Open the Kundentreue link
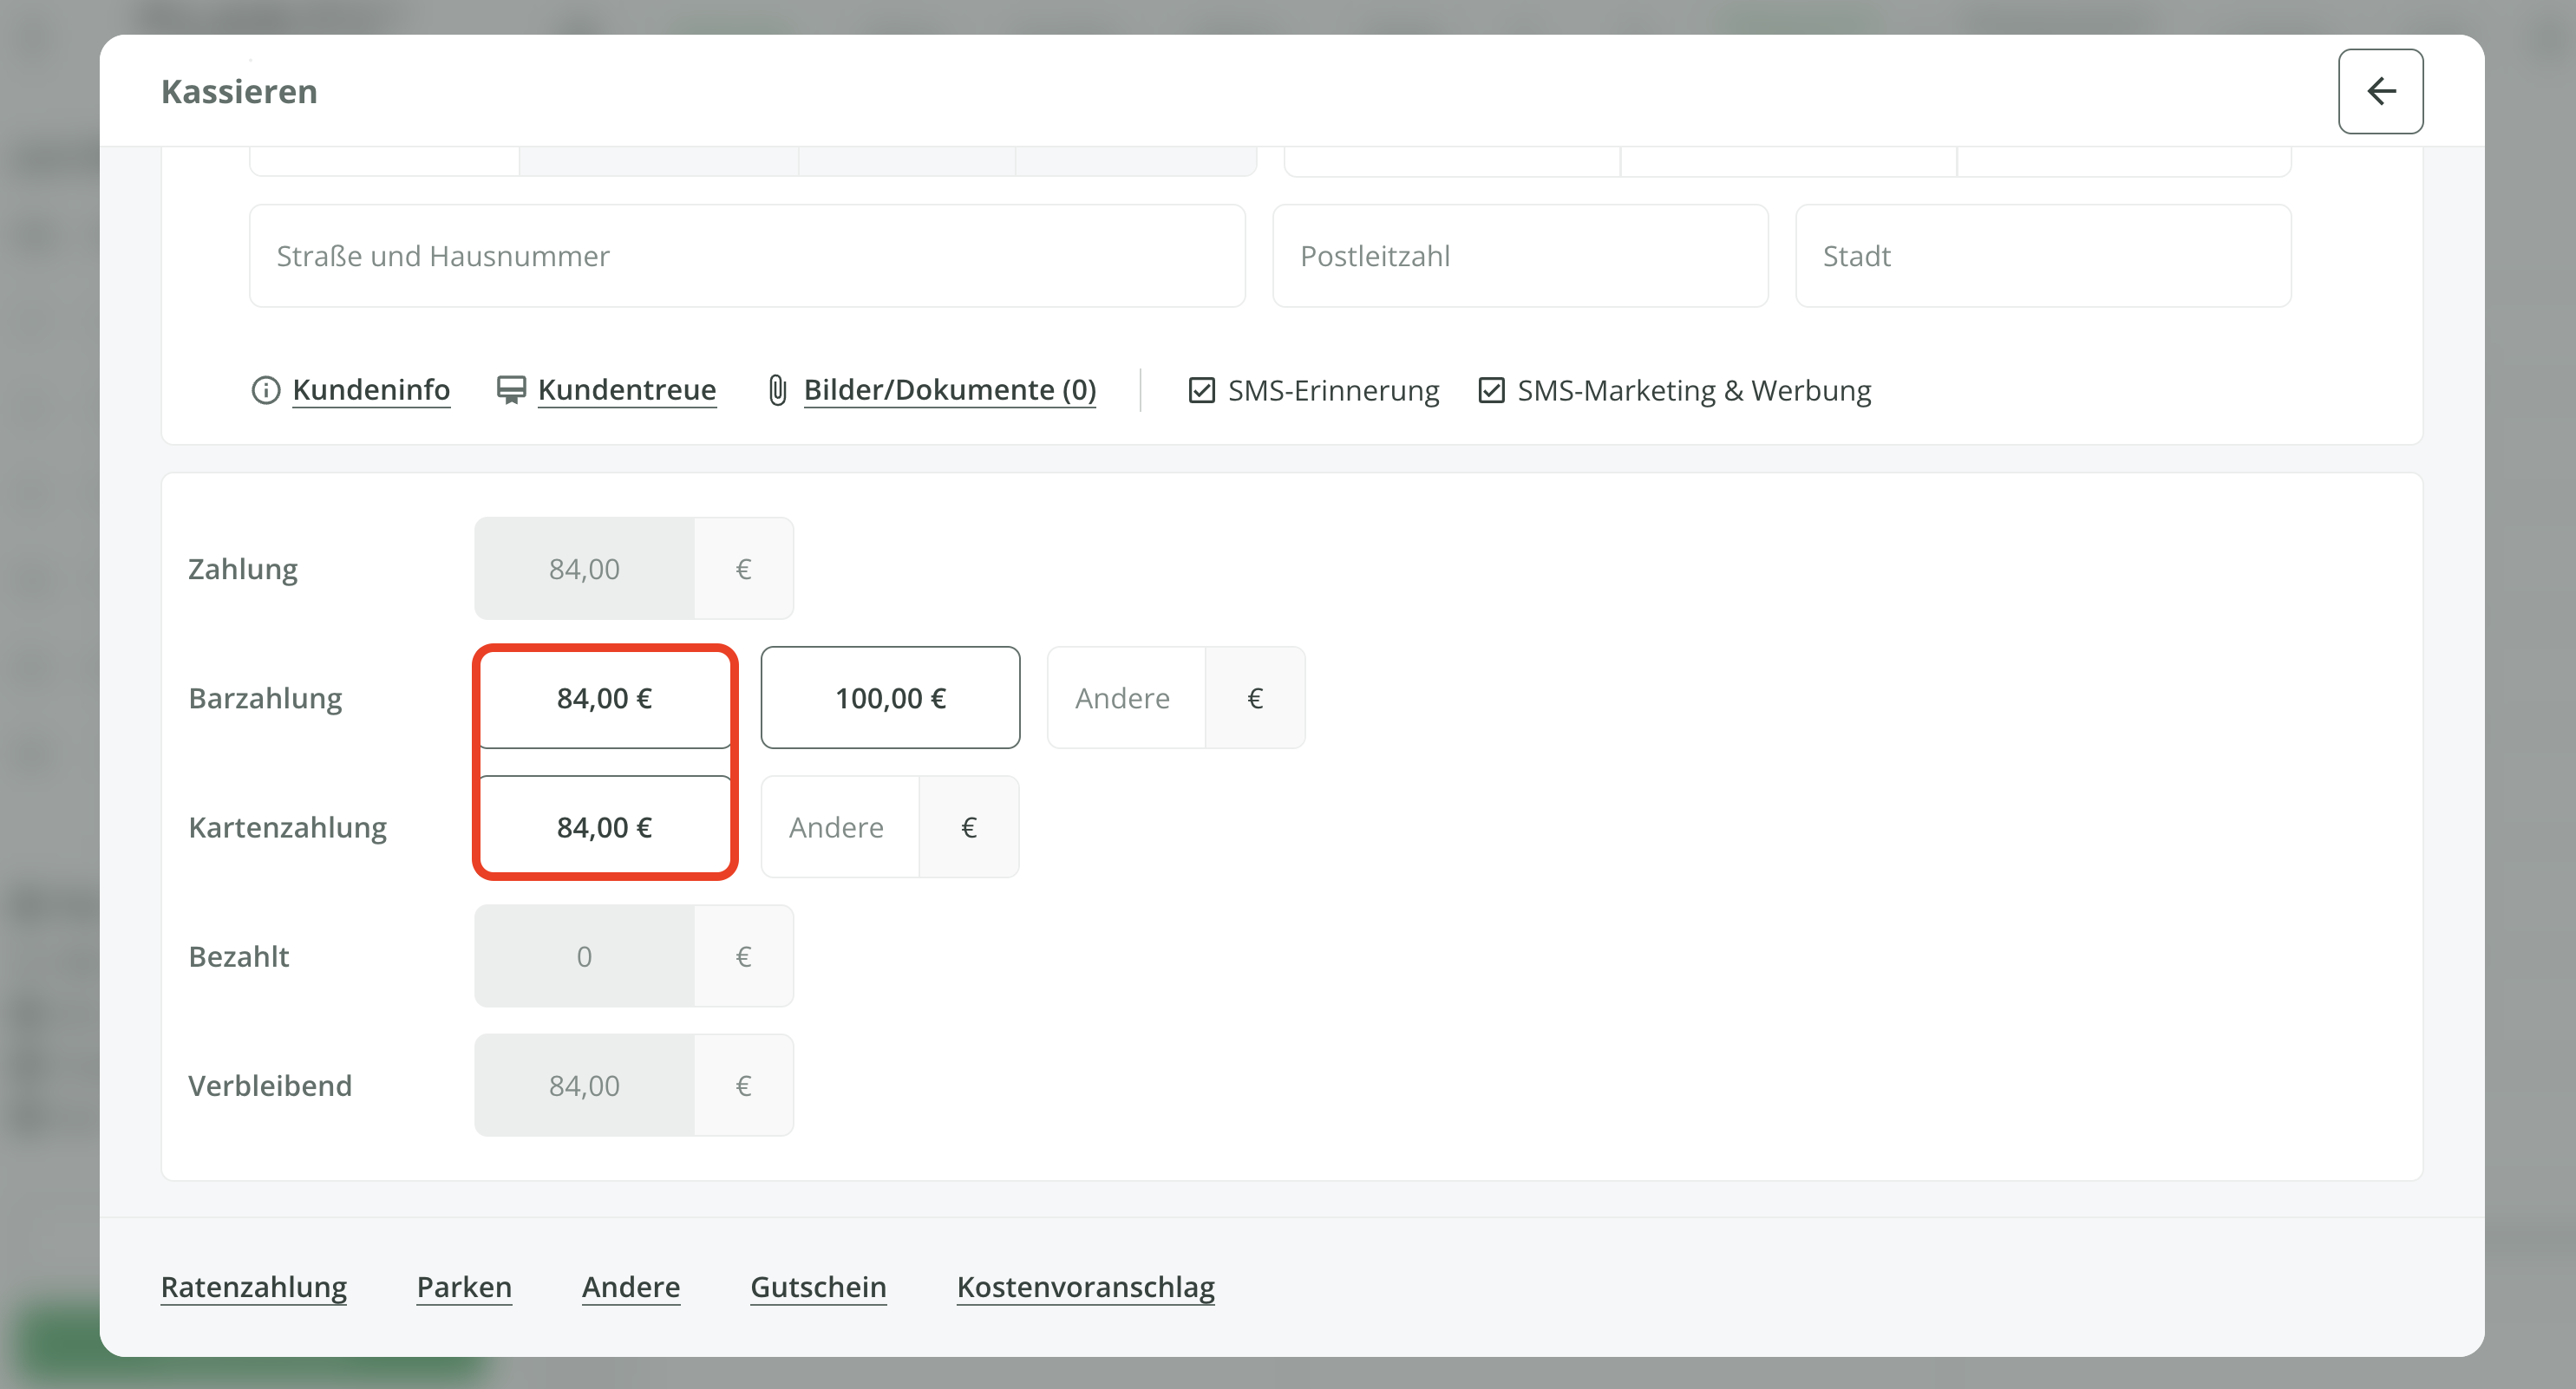This screenshot has width=2576, height=1389. (x=626, y=390)
